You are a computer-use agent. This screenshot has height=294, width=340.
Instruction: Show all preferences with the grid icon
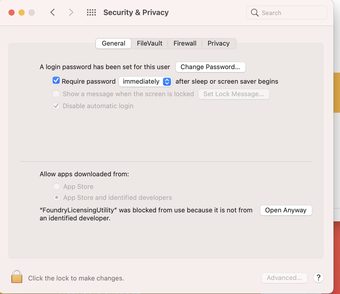coord(91,12)
